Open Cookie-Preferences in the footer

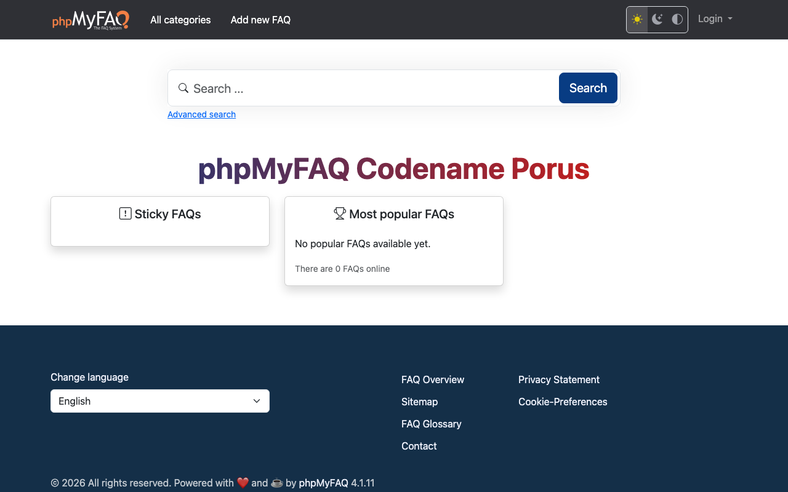(563, 402)
